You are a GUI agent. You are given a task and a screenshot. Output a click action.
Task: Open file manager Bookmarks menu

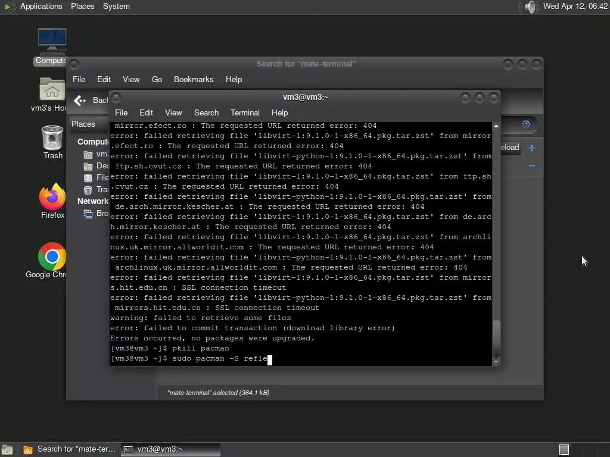(x=194, y=79)
